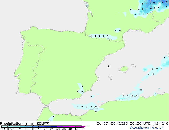Click the forecast run '(12+210)' text
The width and height of the screenshot is (169, 130).
click(x=161, y=124)
